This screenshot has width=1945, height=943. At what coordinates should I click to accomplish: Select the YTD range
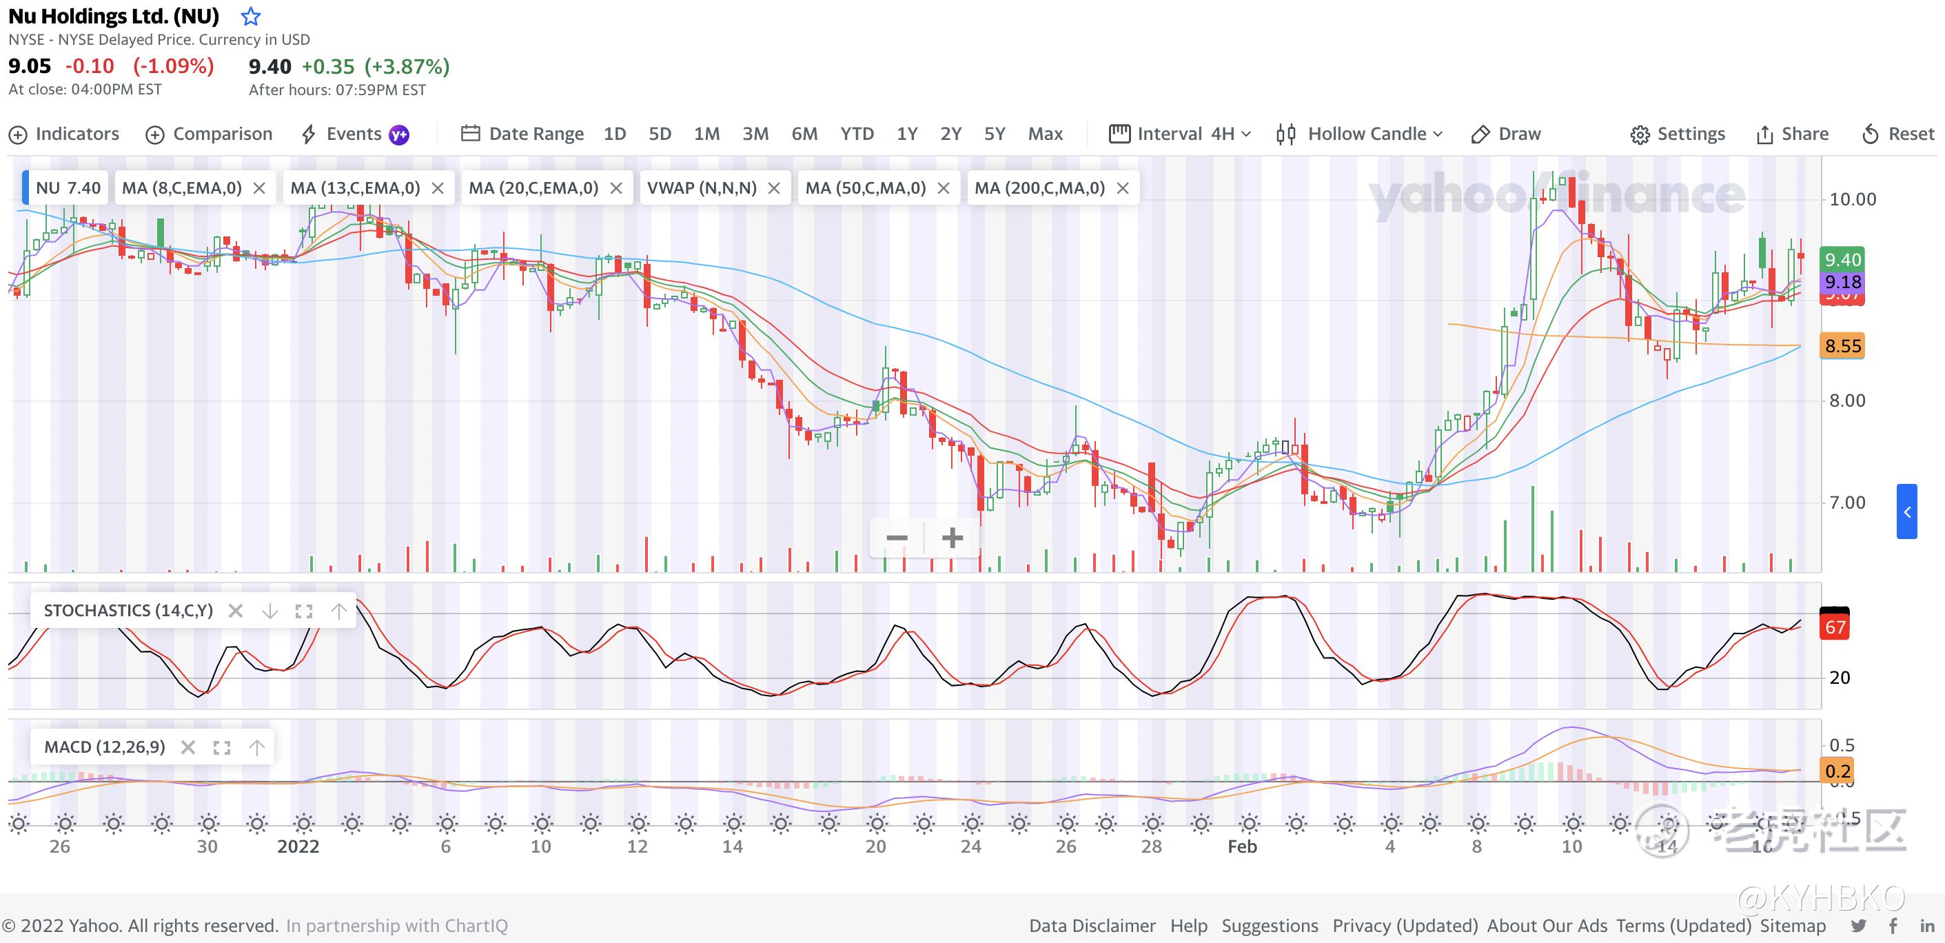coord(857,134)
